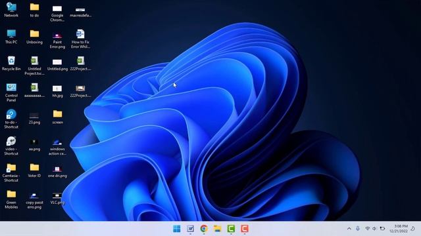Screen dimensions: 421x236
Task: Open the green Camtasia taskbar icon
Action: click(231, 229)
